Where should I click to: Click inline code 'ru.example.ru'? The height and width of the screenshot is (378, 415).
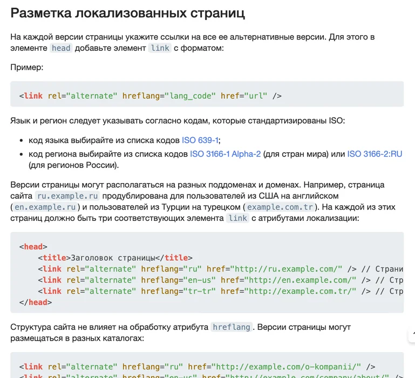tap(67, 196)
